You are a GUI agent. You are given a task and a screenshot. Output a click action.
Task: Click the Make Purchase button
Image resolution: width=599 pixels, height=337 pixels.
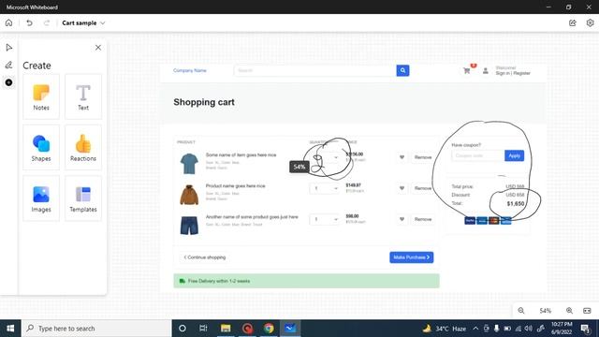click(412, 257)
